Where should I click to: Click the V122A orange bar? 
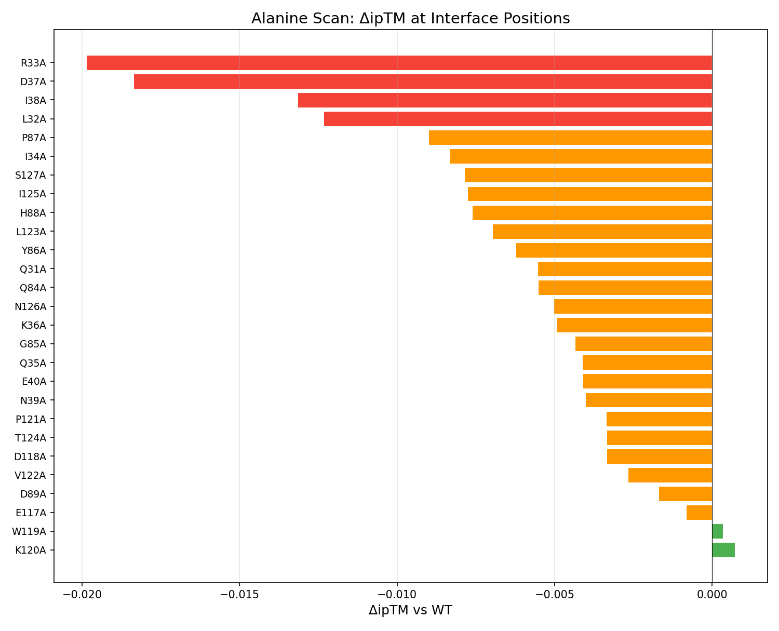[x=670, y=475]
